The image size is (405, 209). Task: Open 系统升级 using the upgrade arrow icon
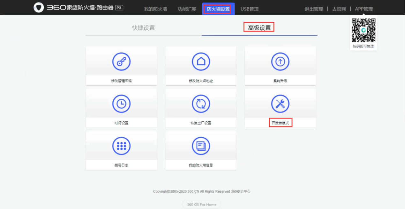[280, 61]
